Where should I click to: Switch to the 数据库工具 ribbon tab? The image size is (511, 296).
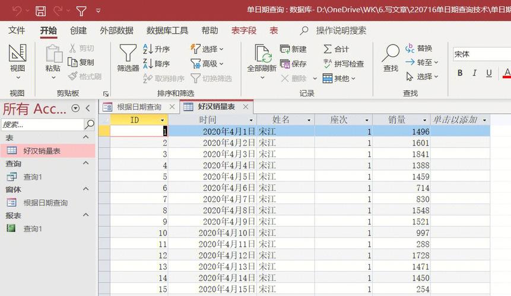click(x=167, y=31)
